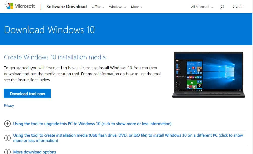Click the Sign in link
The image size is (253, 154).
pyautogui.click(x=238, y=6)
